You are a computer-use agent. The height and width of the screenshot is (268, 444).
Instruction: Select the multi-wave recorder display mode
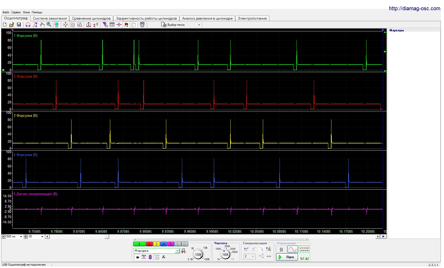(x=304, y=249)
